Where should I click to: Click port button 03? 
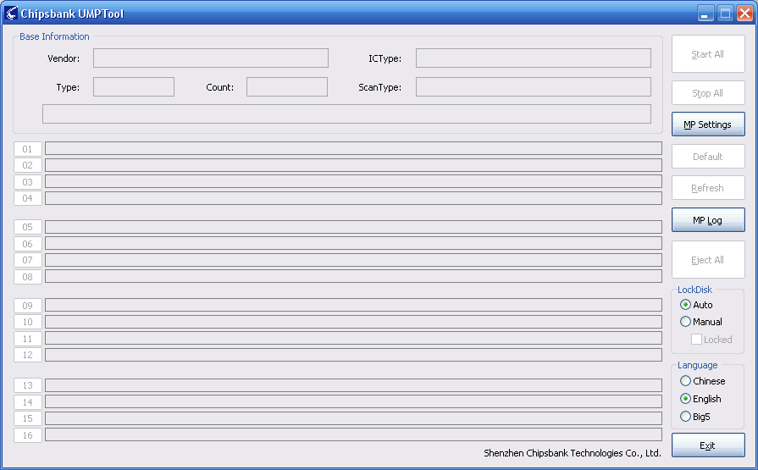[x=28, y=182]
